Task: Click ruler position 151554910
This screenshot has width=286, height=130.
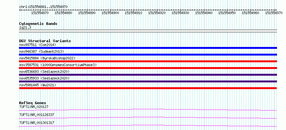Action: tap(133, 13)
